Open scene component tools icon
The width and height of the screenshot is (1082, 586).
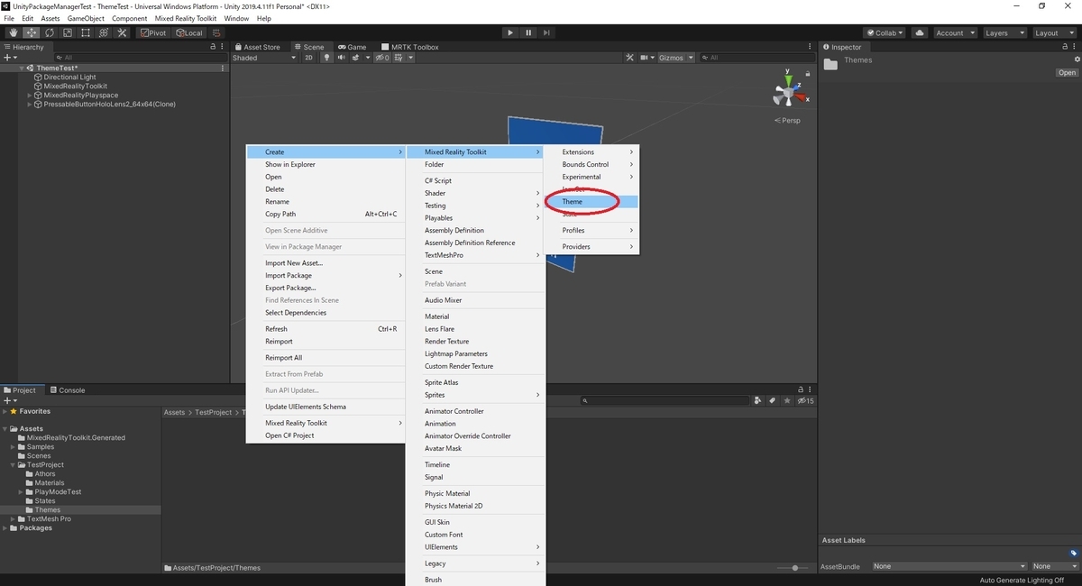click(x=630, y=58)
